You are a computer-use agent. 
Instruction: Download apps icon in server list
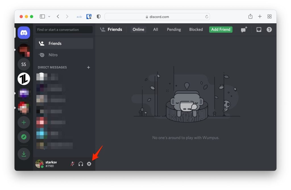point(24,154)
